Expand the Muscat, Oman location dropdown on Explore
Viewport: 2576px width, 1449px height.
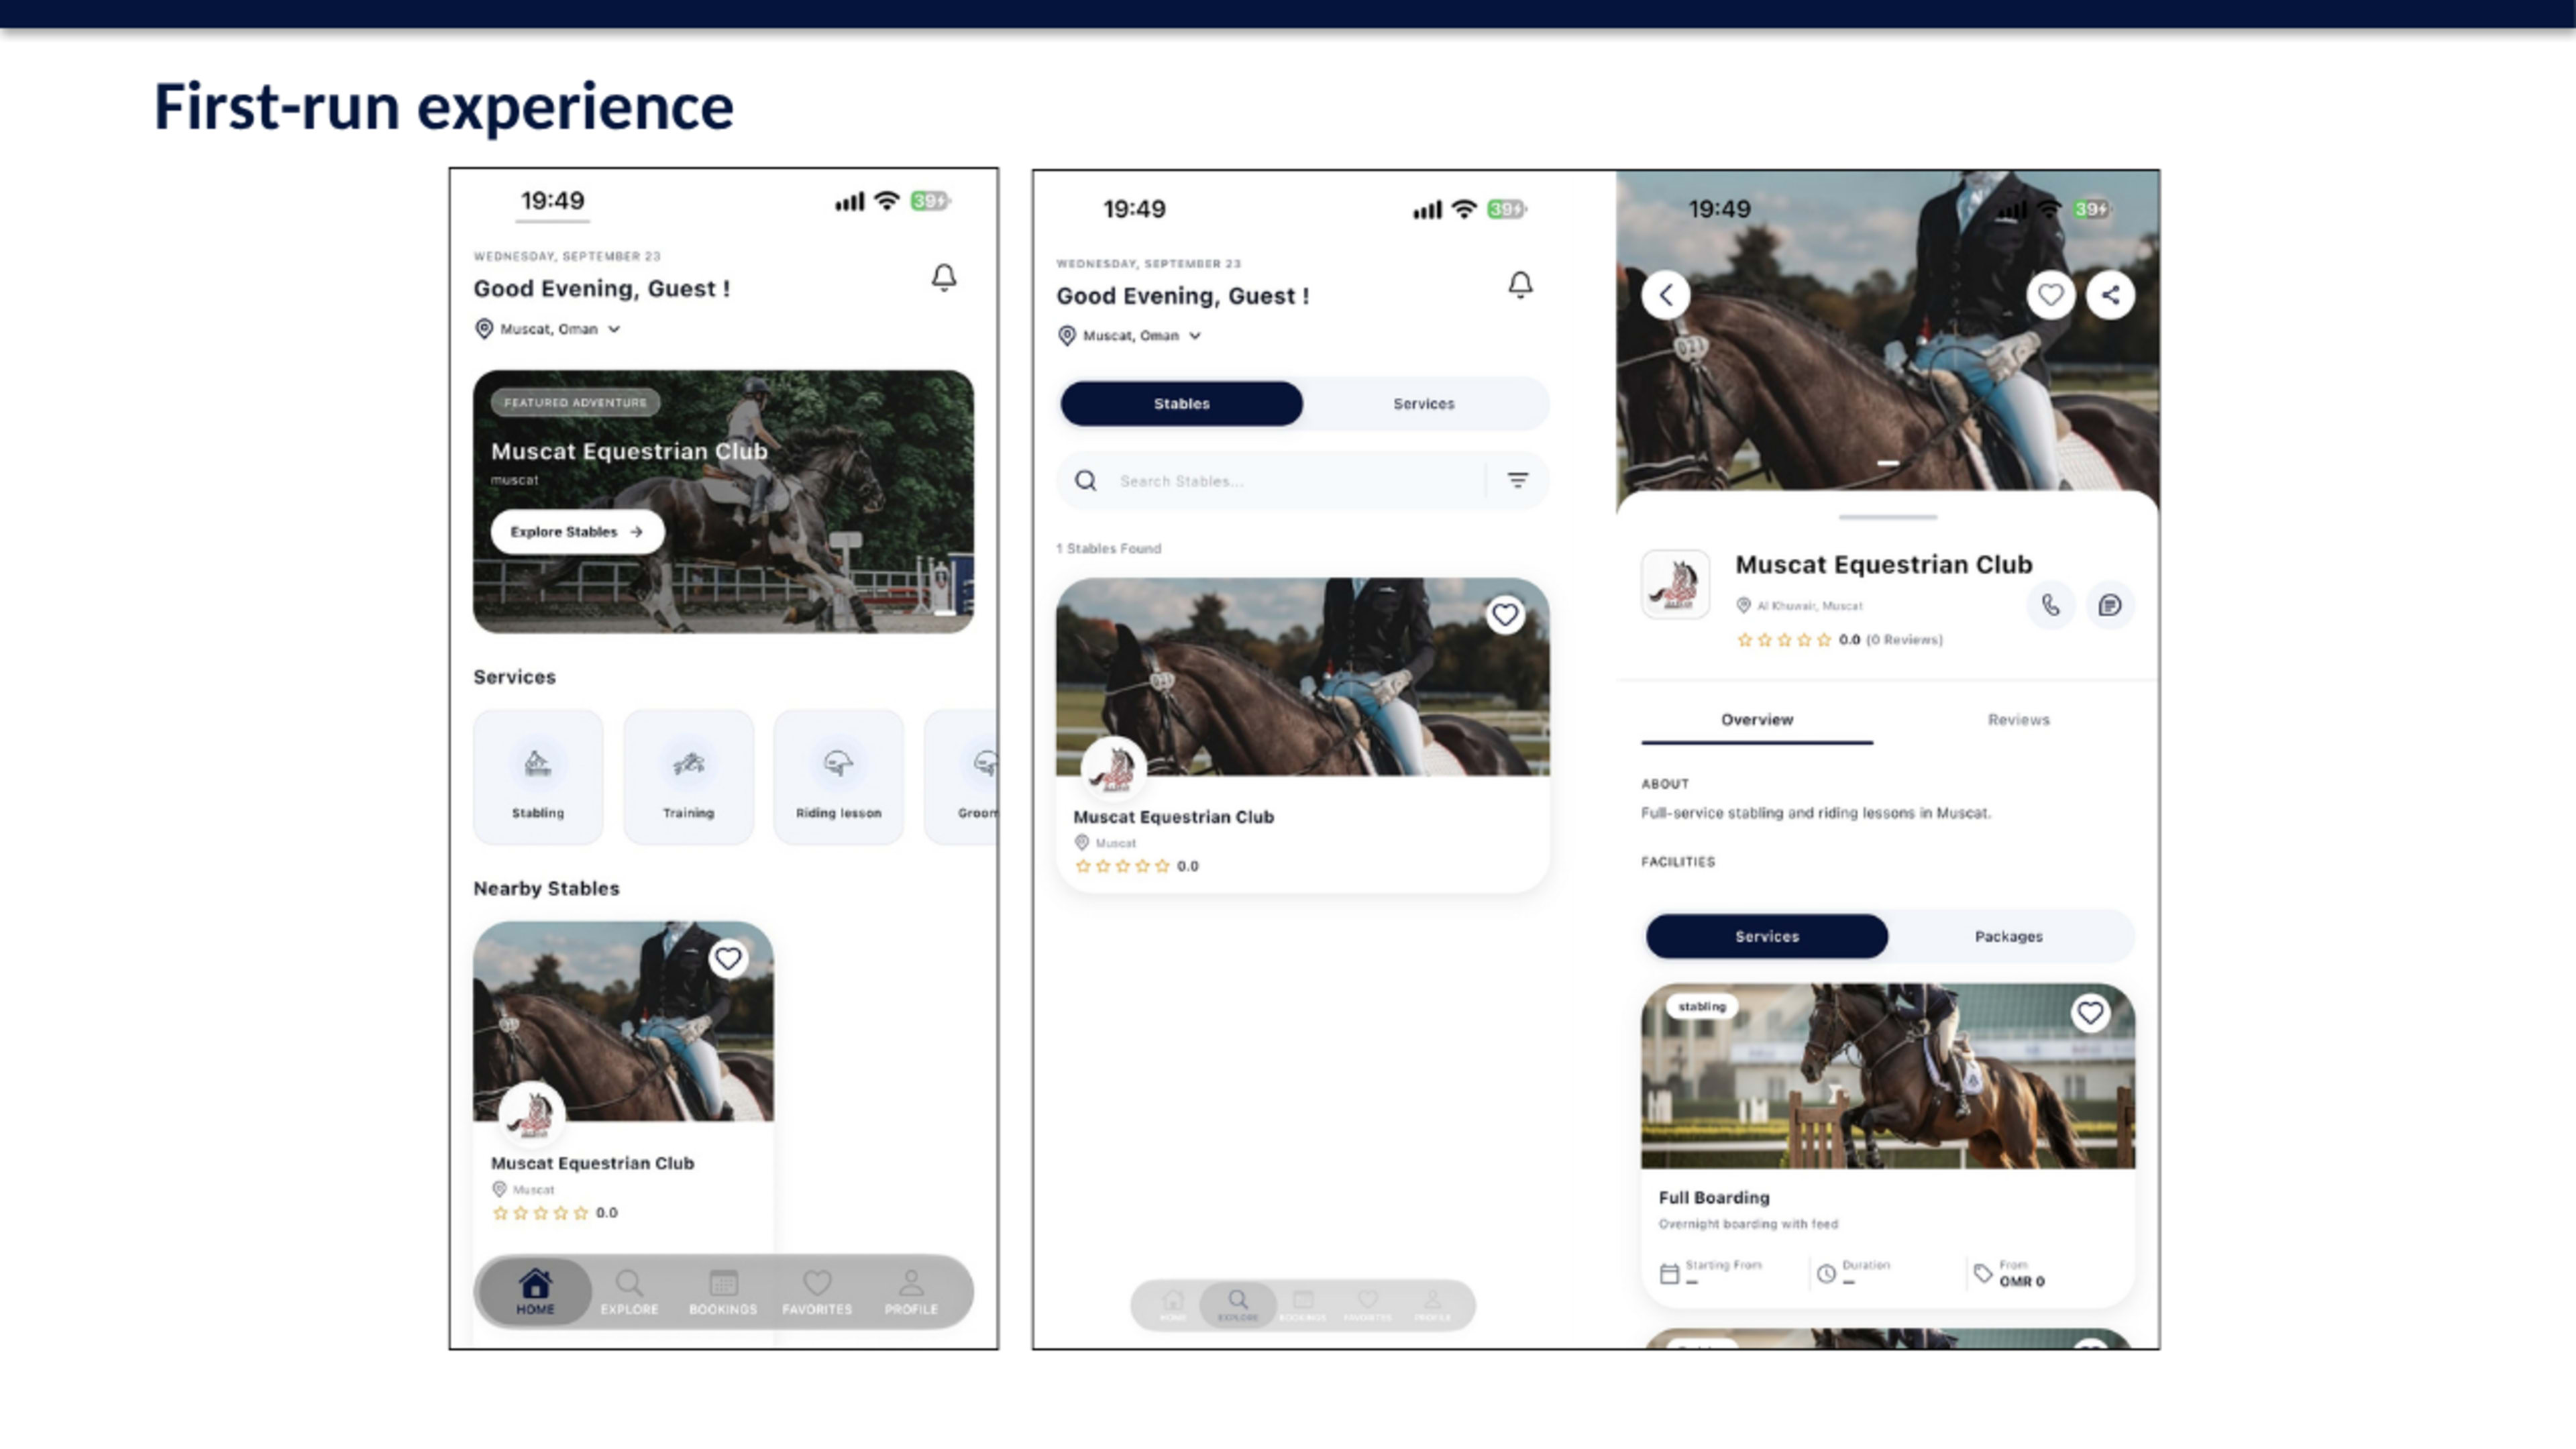[x=1130, y=336]
